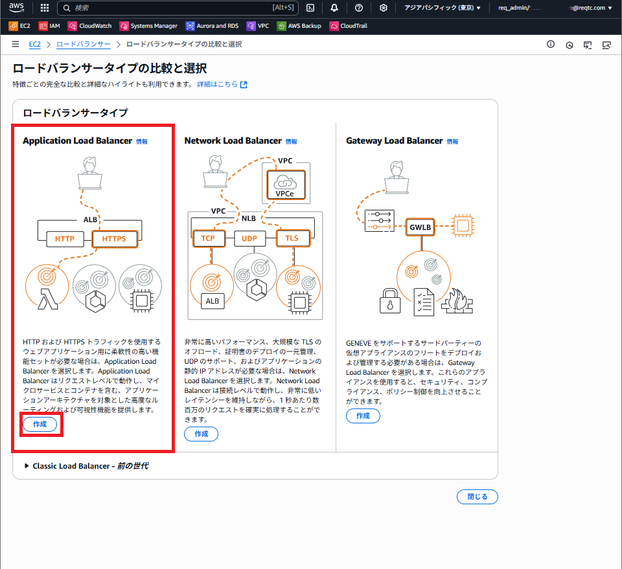Viewport: 622px width, 569px height.
Task: Open EC2 shortcut in favorites bar
Action: [19, 26]
